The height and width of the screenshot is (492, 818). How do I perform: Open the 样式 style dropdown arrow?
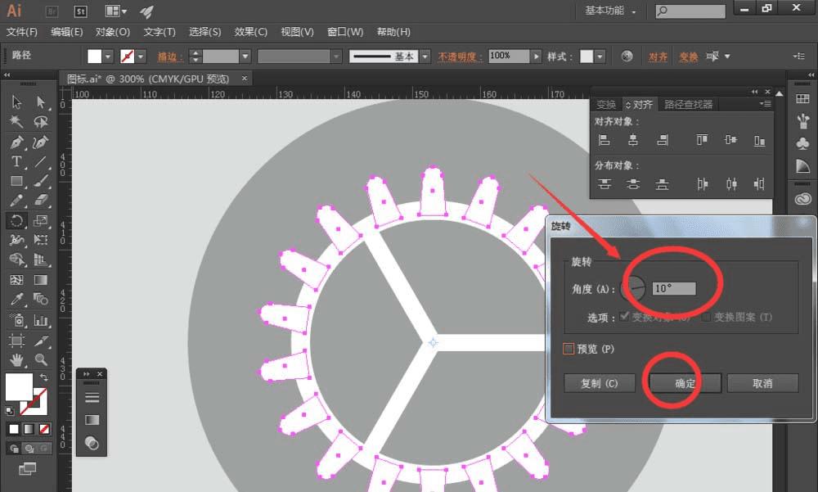tap(600, 56)
